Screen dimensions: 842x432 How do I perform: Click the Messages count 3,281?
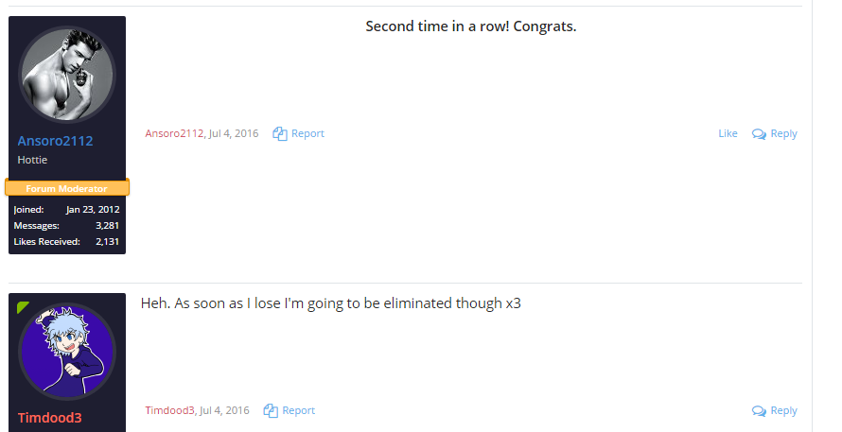(x=108, y=225)
